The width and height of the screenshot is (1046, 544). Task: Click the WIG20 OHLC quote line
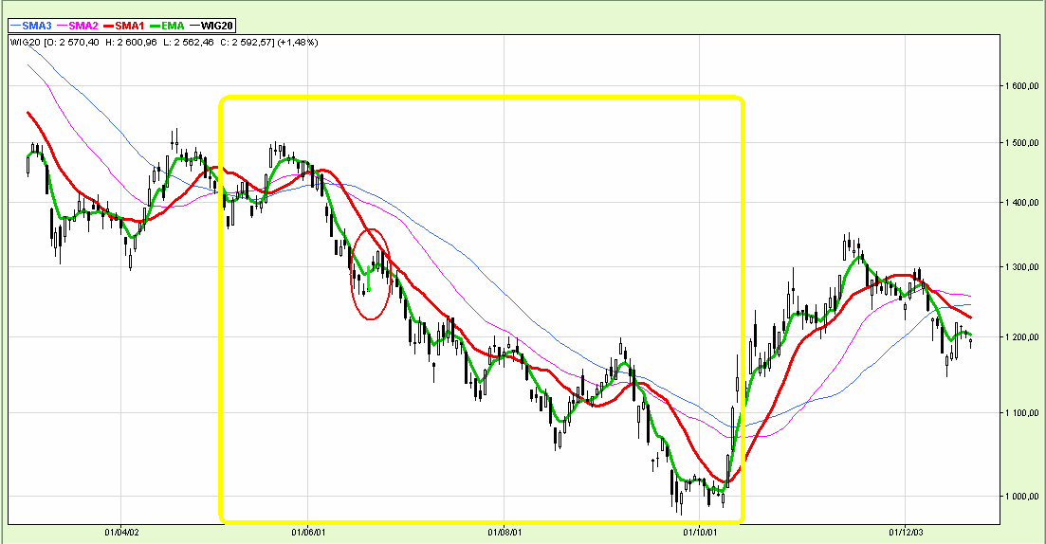pos(164,42)
